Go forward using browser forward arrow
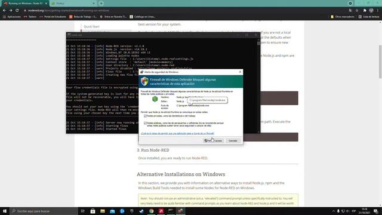This screenshot has width=382, height=215. point(11,11)
